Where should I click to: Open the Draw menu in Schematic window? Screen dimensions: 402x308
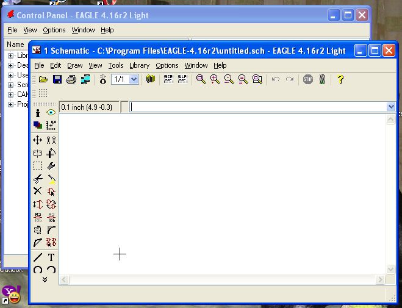tap(74, 66)
